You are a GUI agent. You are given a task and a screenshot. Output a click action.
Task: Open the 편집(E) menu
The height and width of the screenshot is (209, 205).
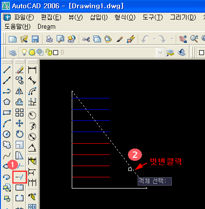51,17
